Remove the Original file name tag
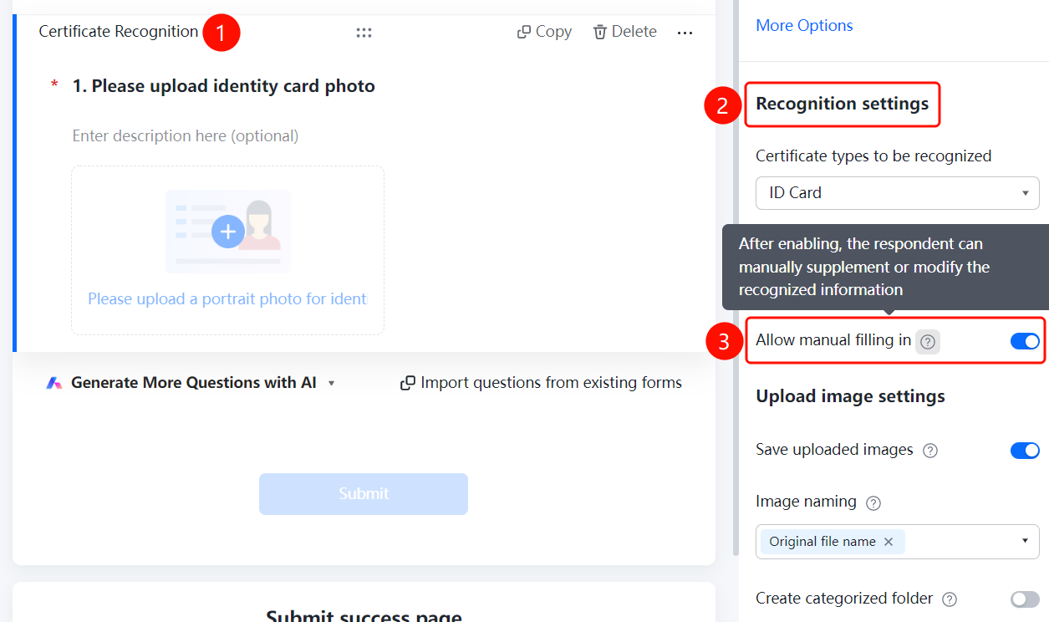This screenshot has height=622, width=1049. [x=889, y=542]
